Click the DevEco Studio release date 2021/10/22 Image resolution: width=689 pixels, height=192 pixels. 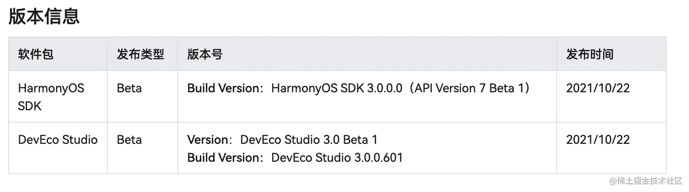click(598, 139)
